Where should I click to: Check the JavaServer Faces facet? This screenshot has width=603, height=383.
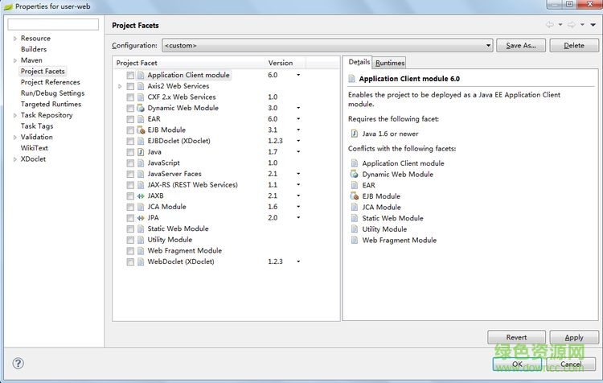pyautogui.click(x=130, y=174)
